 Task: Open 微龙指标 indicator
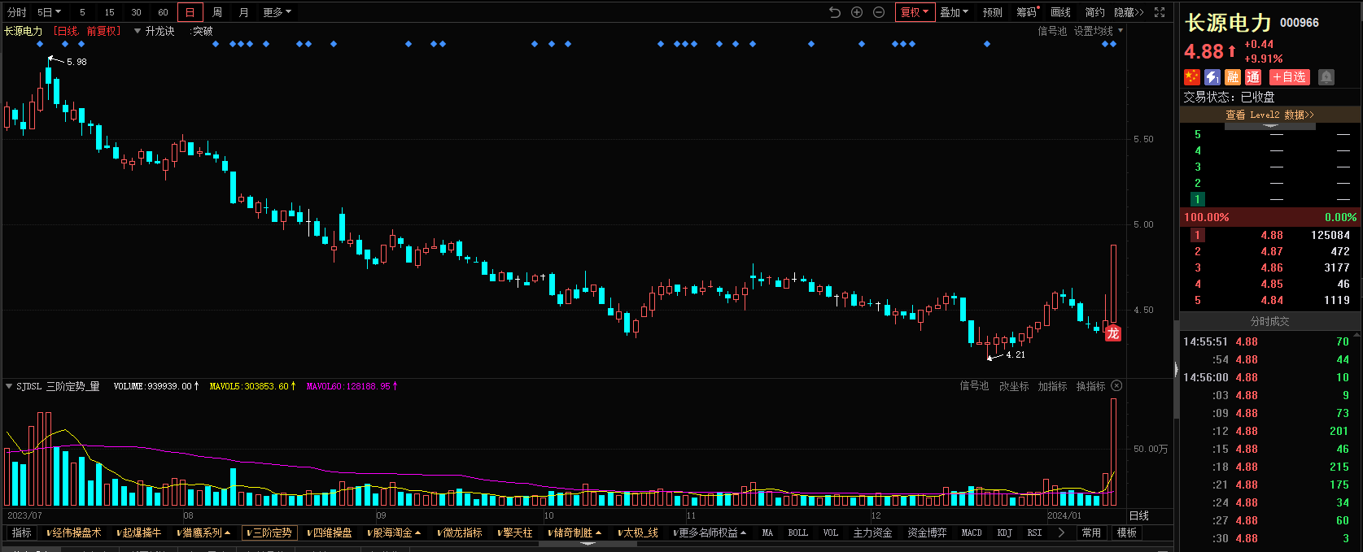click(461, 532)
